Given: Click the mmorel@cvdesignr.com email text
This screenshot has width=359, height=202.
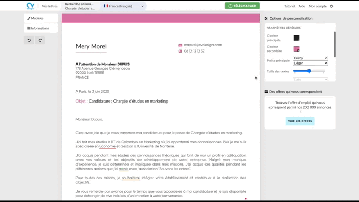Looking at the screenshot, I should (203, 45).
